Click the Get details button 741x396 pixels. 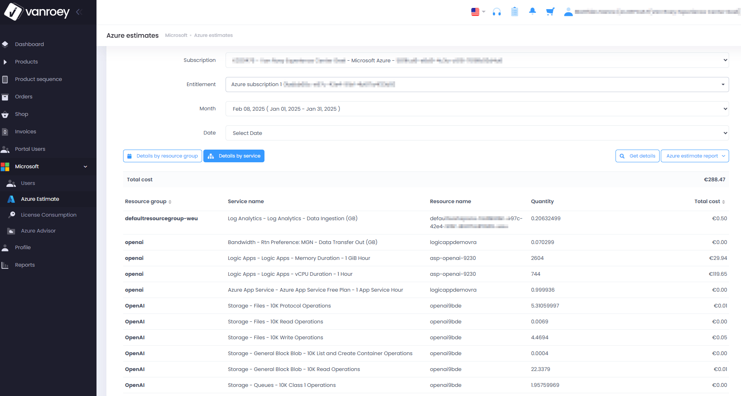pos(637,156)
